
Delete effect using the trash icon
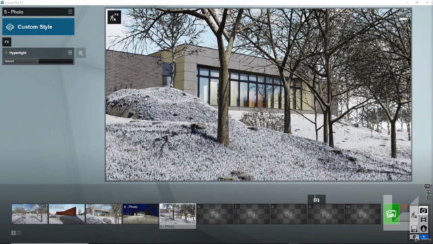[x=81, y=53]
